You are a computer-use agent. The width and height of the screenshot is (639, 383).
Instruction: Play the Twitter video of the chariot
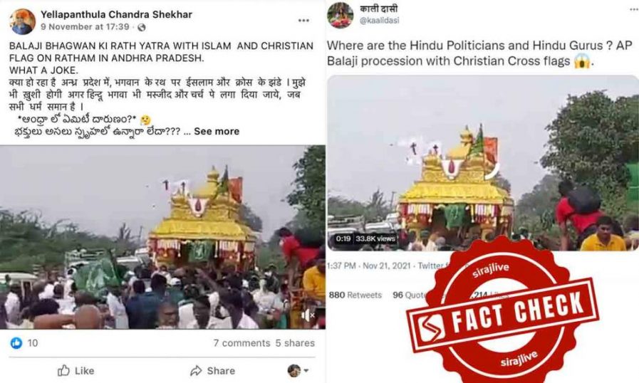pos(483,162)
